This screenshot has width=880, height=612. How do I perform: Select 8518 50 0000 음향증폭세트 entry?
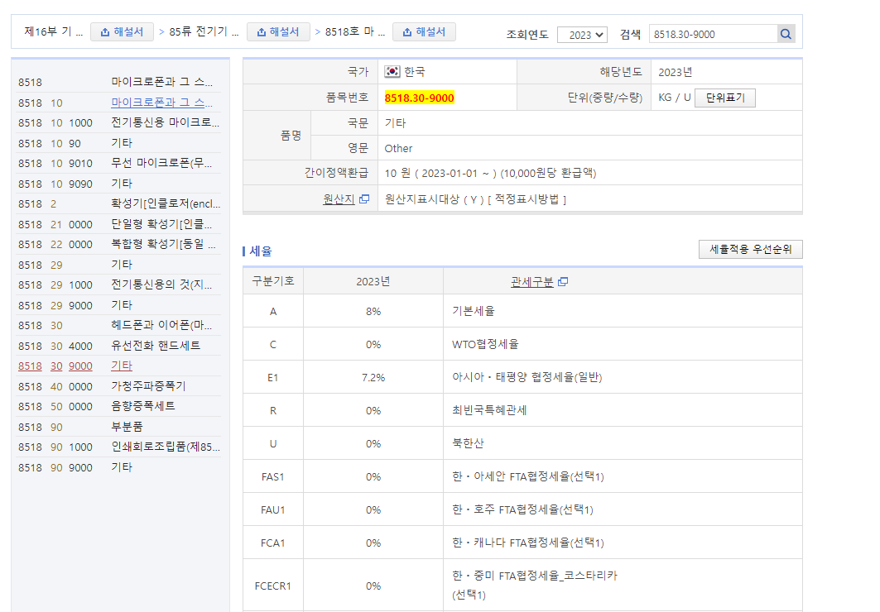(x=143, y=406)
